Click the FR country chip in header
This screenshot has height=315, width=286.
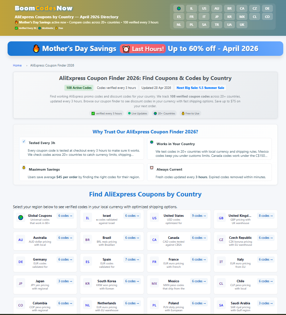tap(191, 17)
